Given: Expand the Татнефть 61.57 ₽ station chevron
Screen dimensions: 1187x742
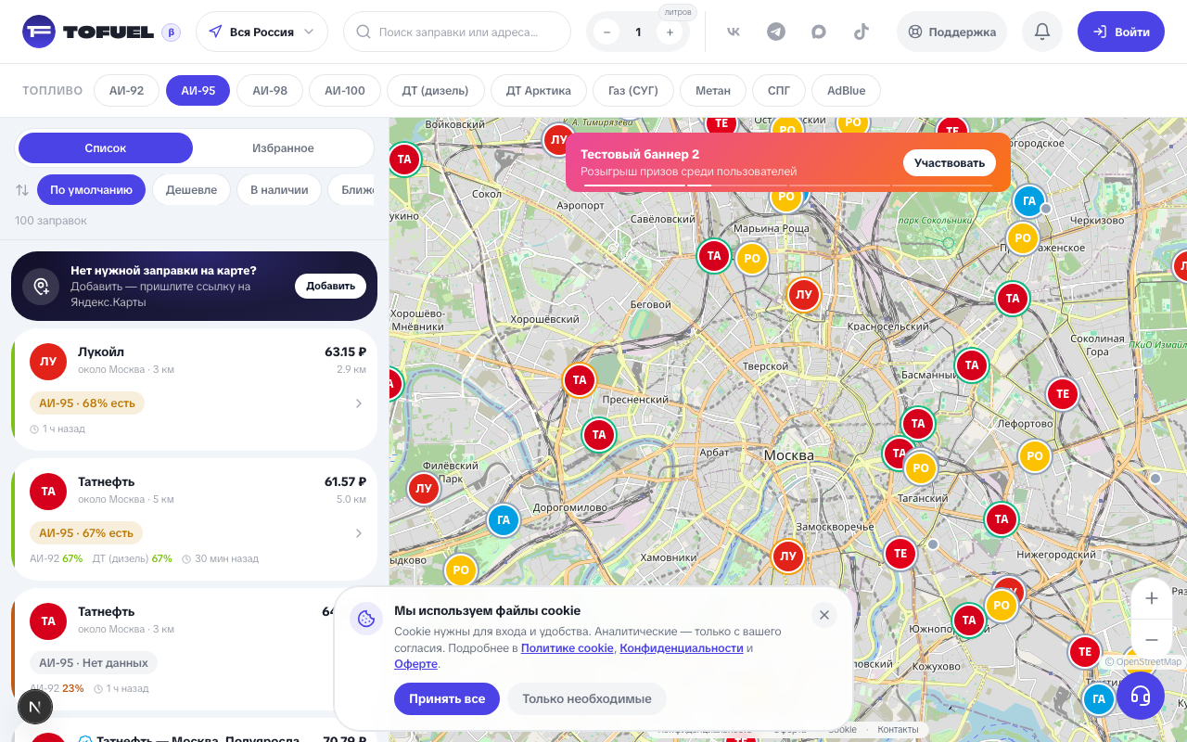Looking at the screenshot, I should click(359, 533).
